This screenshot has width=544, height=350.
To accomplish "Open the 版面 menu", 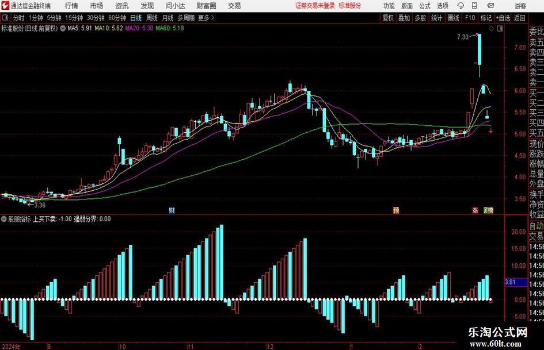I will click(x=407, y=6).
